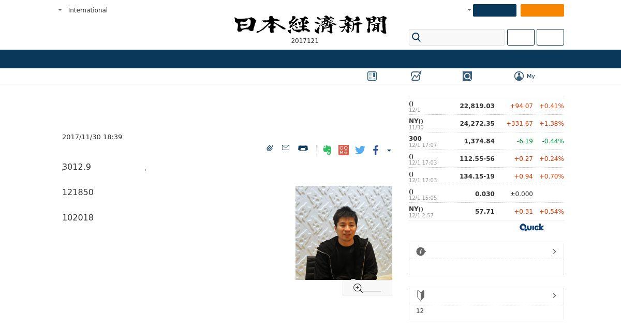The width and height of the screenshot is (621, 326).
Task: Click the paperclip save icon
Action: 270,148
